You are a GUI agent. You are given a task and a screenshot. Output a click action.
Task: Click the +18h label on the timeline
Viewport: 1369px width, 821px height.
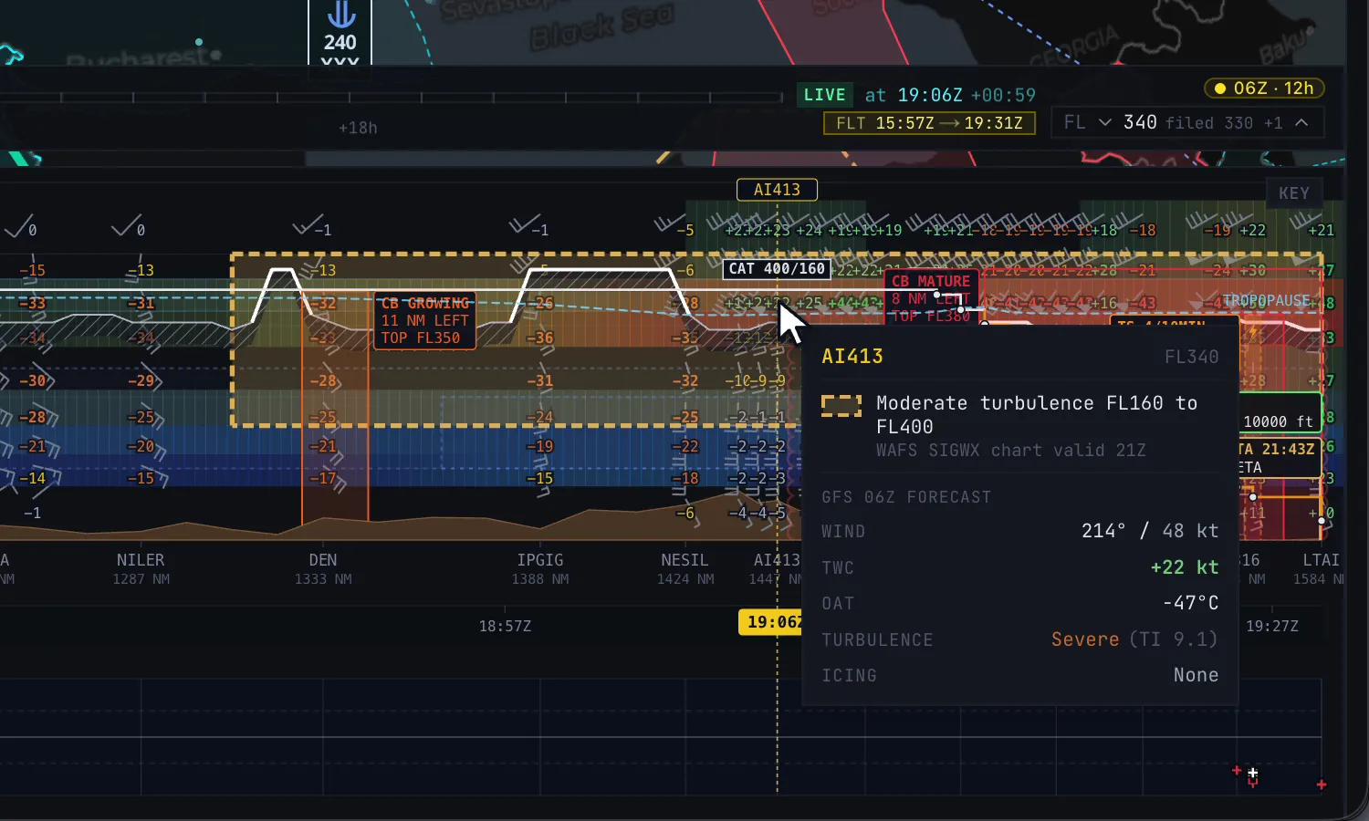coord(358,128)
